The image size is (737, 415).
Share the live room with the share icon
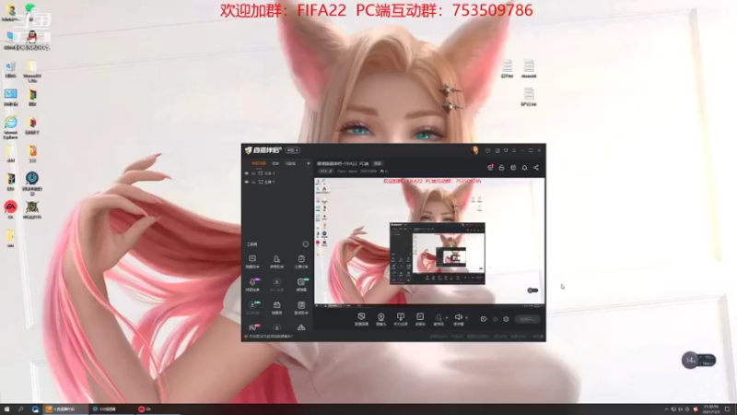pos(536,168)
